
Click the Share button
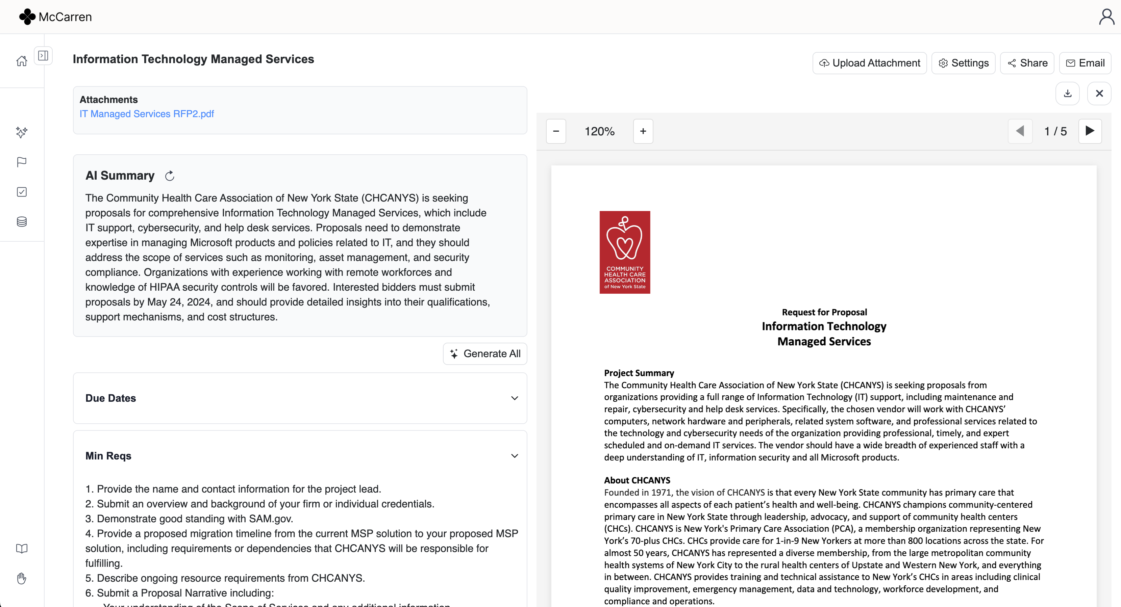(1027, 63)
